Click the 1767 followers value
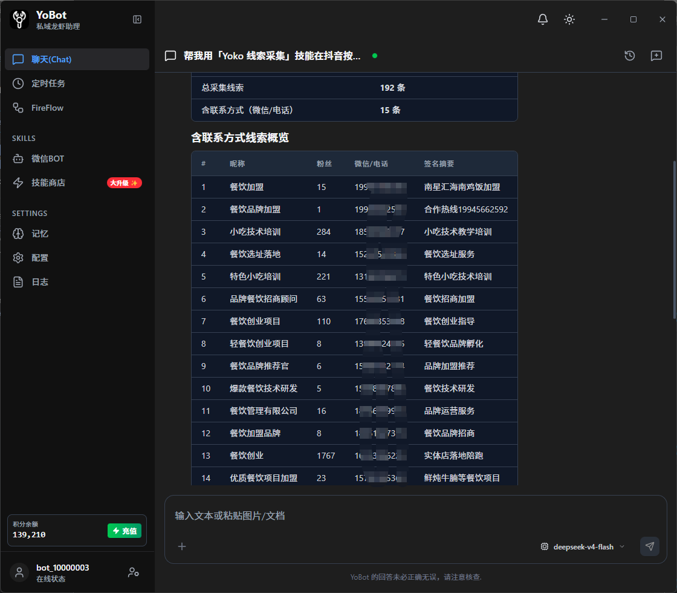Viewport: 677px width, 593px height. [x=326, y=456]
